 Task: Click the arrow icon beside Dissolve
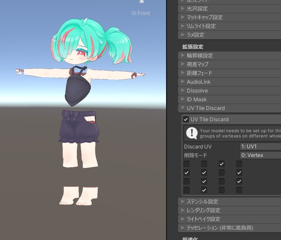pos(183,90)
